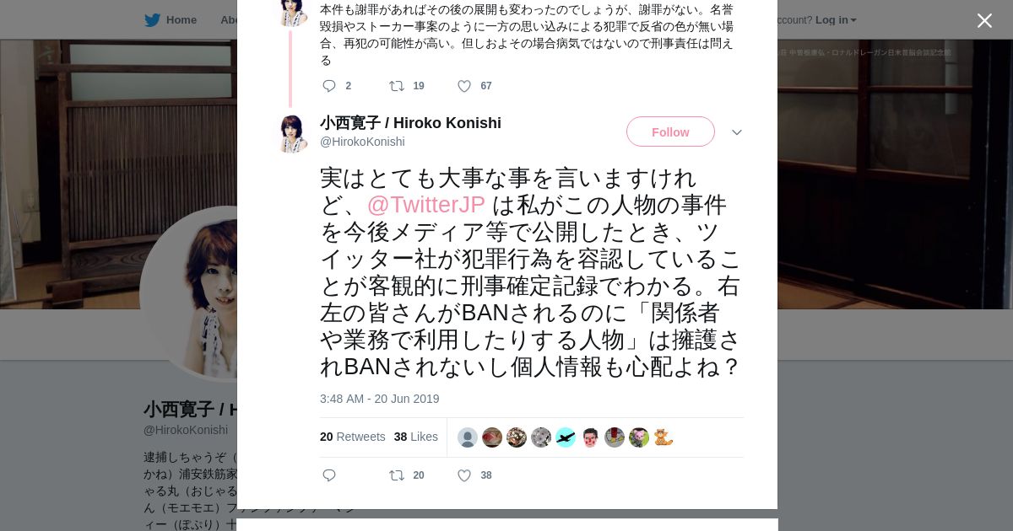
Task: Open the @HirokoKonishi handle in tweet
Action: point(362,142)
